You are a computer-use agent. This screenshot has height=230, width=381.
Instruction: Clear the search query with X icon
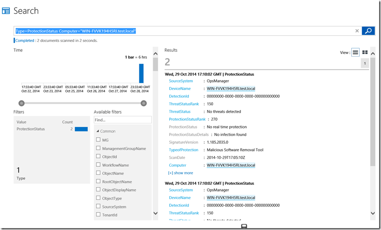point(357,31)
